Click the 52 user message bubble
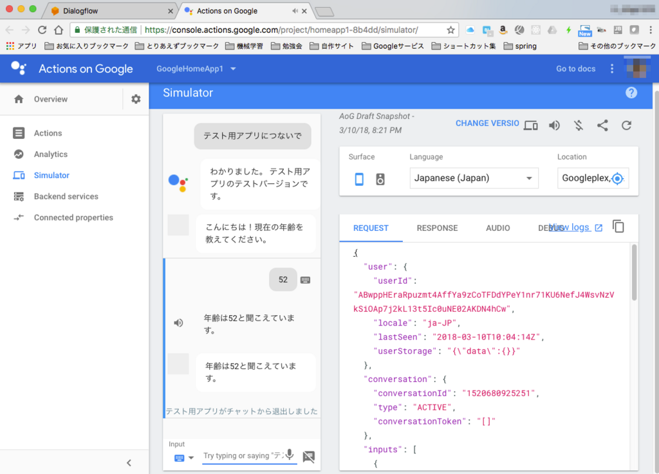Viewport: 659px width, 474px height. pyautogui.click(x=283, y=280)
